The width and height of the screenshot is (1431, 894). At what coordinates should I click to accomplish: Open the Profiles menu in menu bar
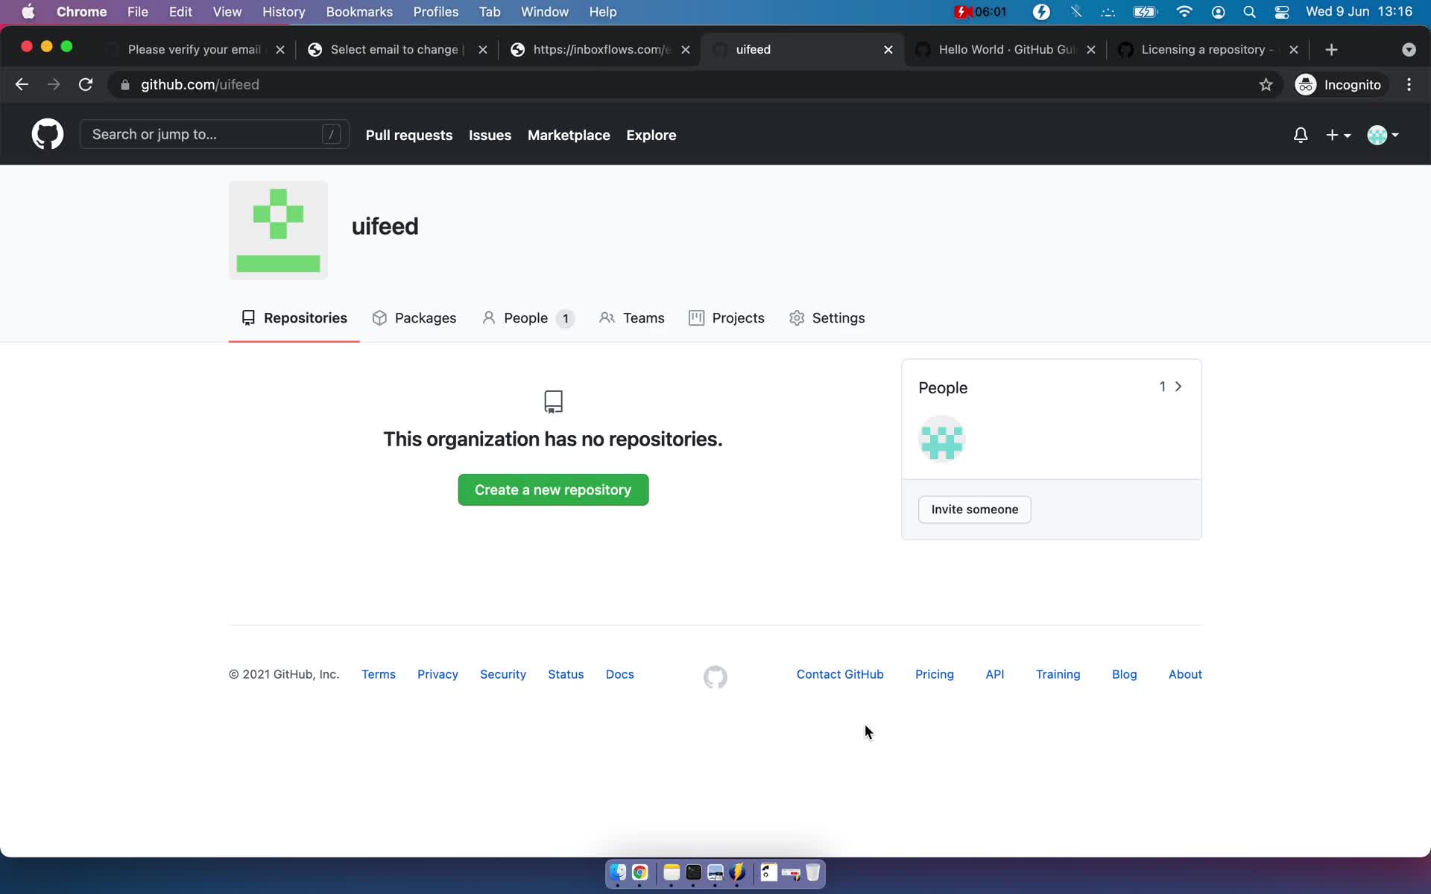pyautogui.click(x=435, y=12)
